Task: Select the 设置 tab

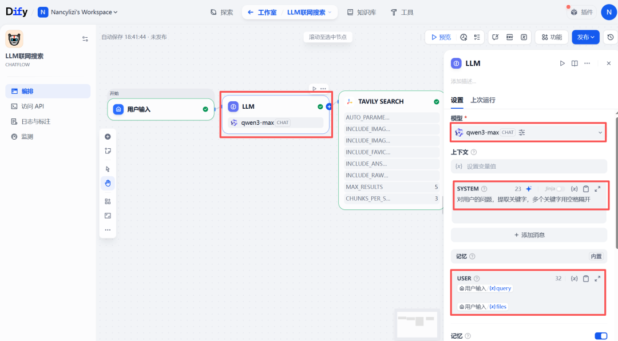Action: 457,100
